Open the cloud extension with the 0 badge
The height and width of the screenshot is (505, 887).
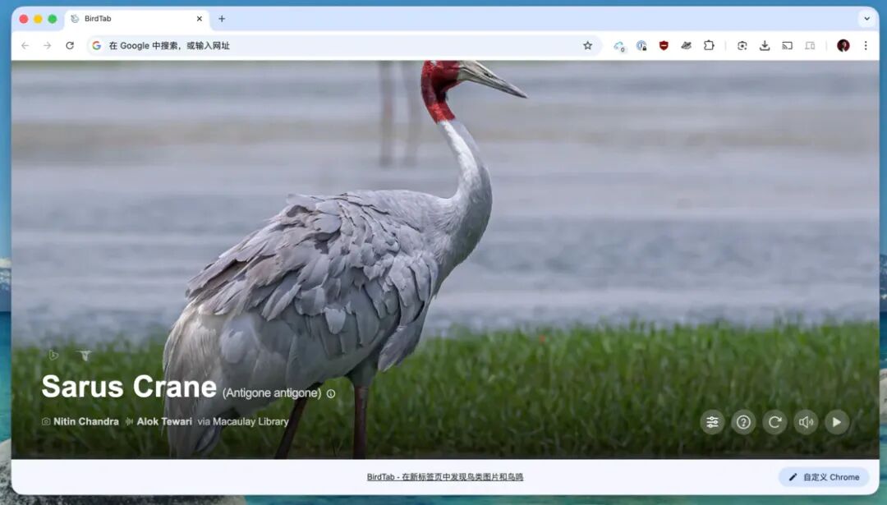pyautogui.click(x=619, y=46)
